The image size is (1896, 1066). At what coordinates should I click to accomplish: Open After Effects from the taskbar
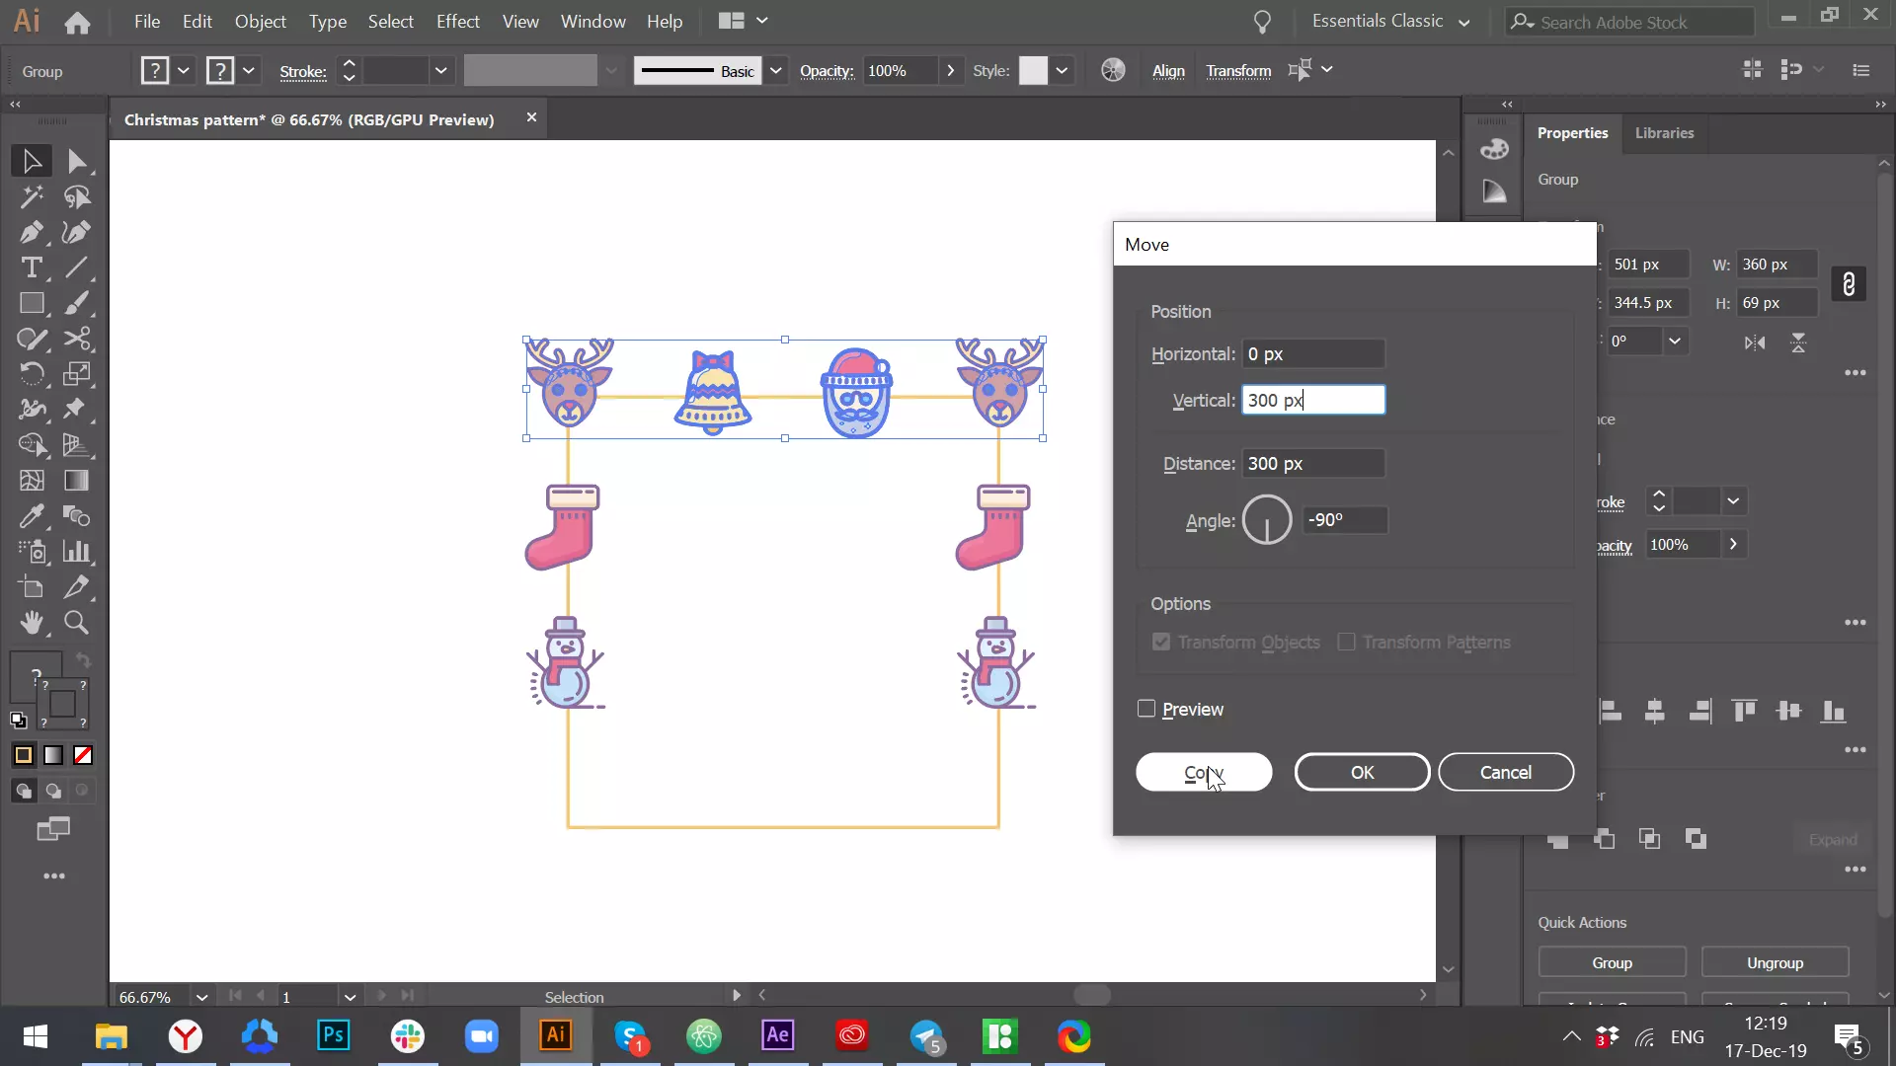pos(777,1035)
